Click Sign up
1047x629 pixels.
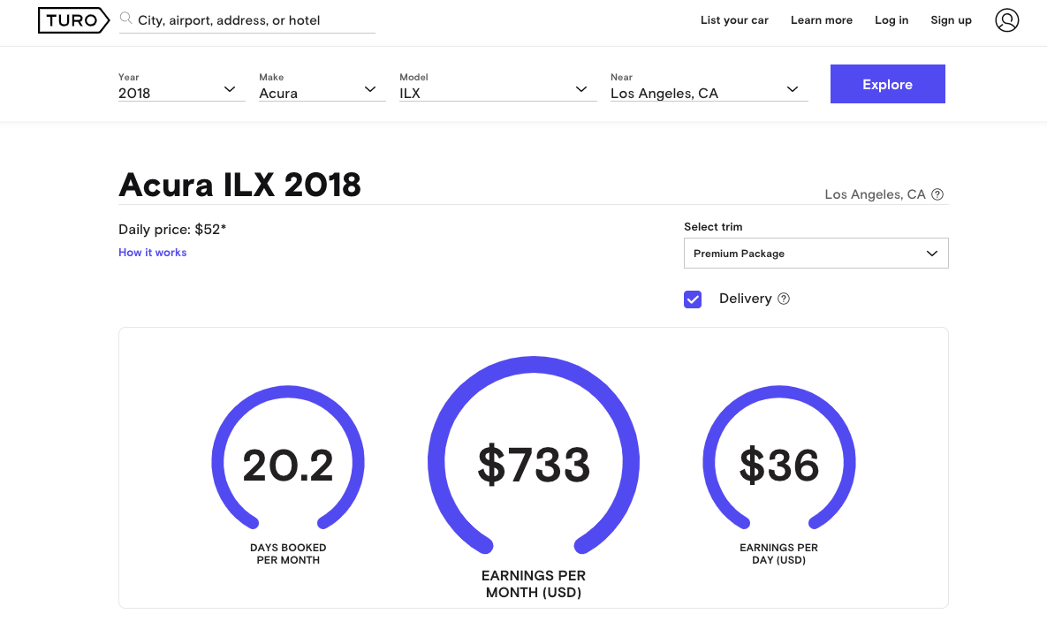951,20
